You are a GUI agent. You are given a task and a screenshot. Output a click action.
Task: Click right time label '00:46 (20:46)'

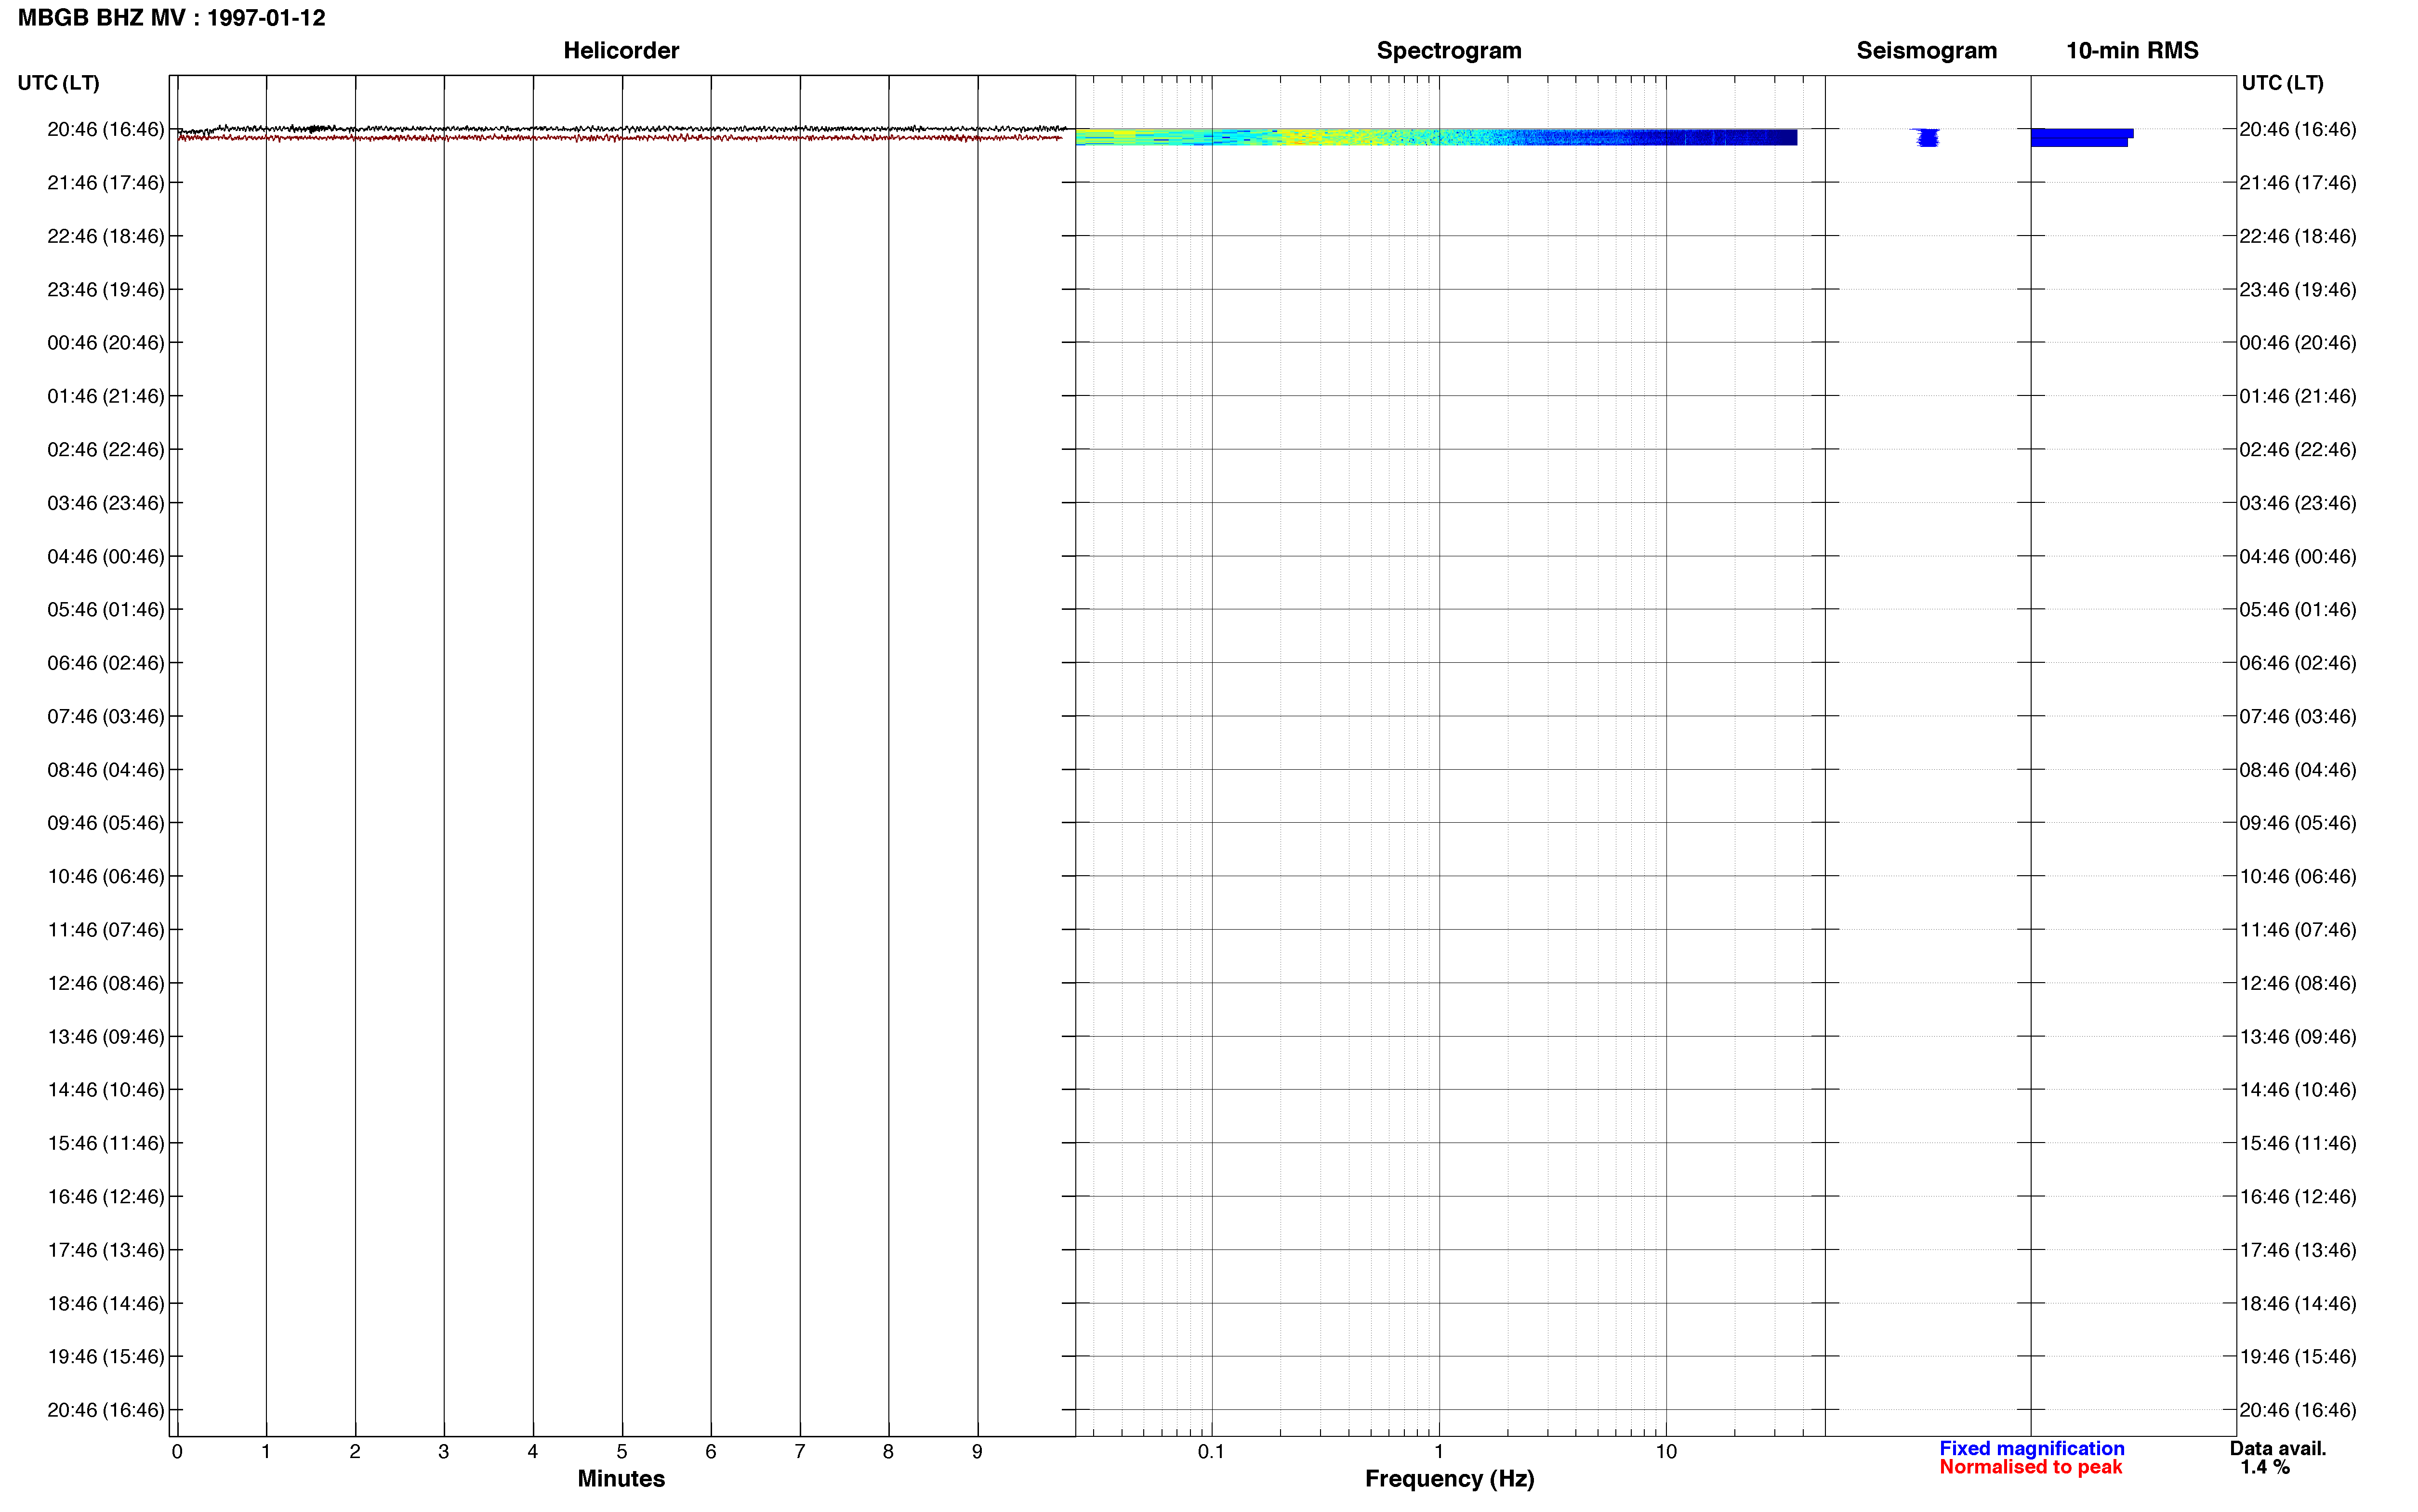tap(2298, 343)
